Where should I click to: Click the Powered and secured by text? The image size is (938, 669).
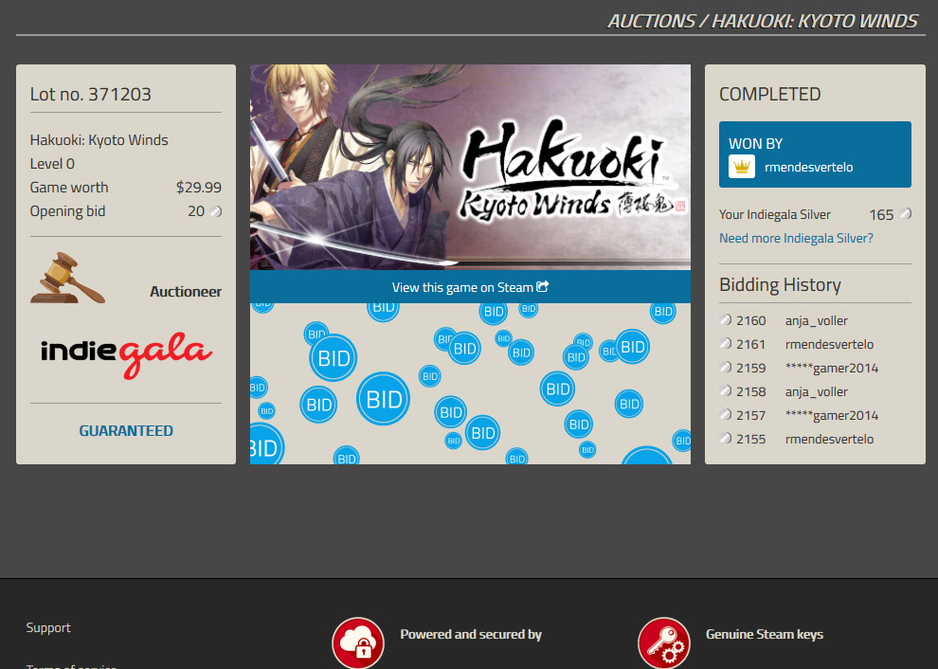[471, 634]
